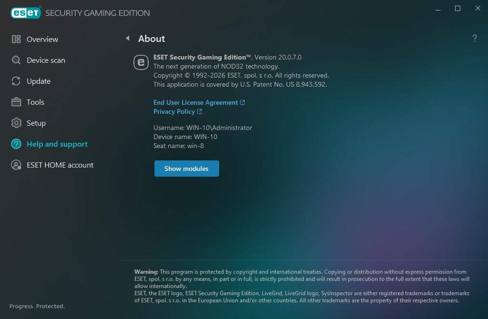The height and width of the screenshot is (319, 488).
Task: Open ESET HOME account page
Action: pyautogui.click(x=60, y=165)
